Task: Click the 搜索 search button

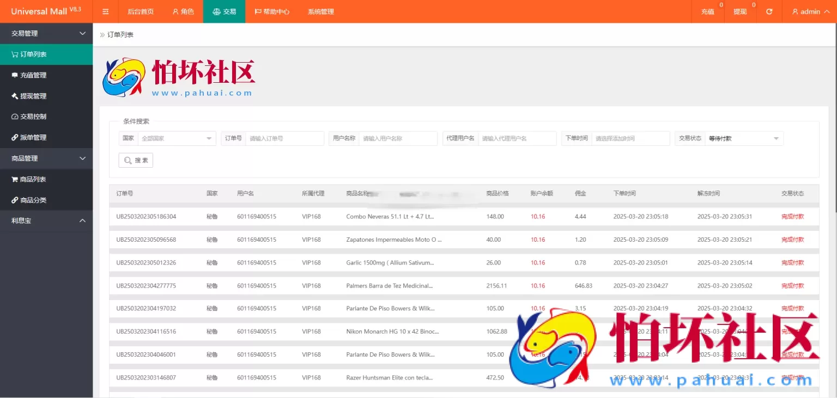Action: (x=135, y=160)
